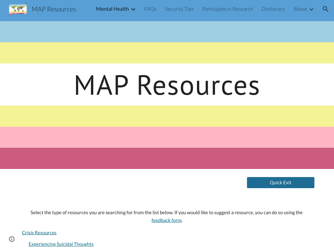This screenshot has width=334, height=250.
Task: Click the large MAP Resources heading
Action: pos(167,85)
